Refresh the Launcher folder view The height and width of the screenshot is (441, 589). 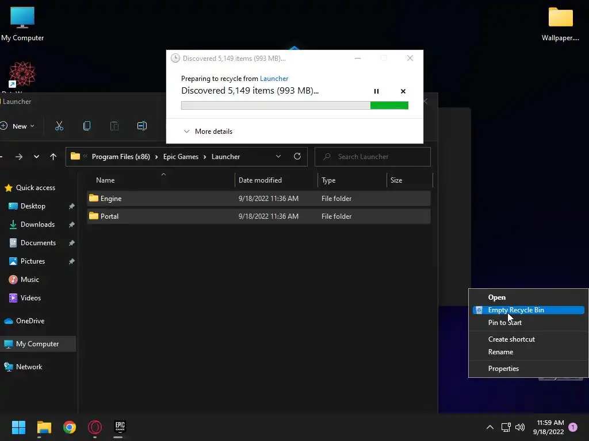point(297,156)
